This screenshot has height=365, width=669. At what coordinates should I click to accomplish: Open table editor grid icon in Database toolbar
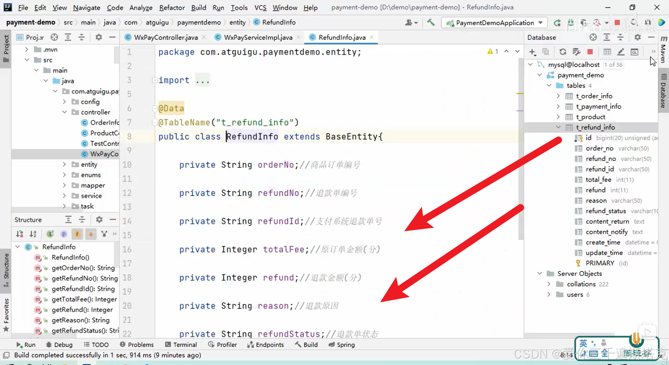pos(607,52)
